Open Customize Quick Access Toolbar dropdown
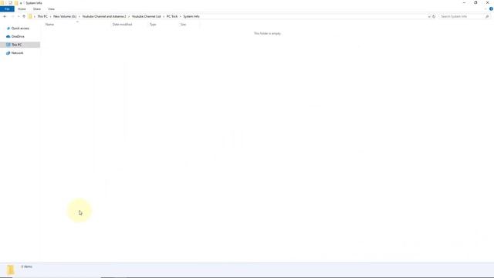Viewport: 494px width, 278px height. click(x=21, y=3)
